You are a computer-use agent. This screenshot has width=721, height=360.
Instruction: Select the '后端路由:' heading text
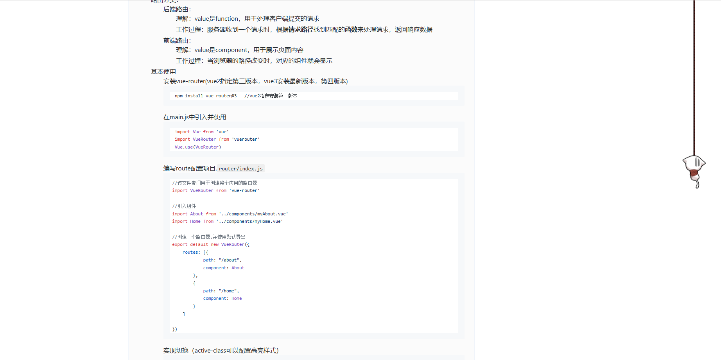[177, 9]
